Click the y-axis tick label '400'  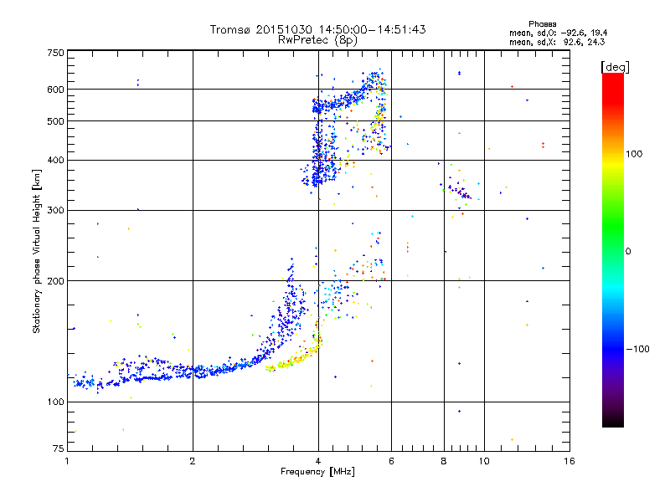pyautogui.click(x=56, y=160)
